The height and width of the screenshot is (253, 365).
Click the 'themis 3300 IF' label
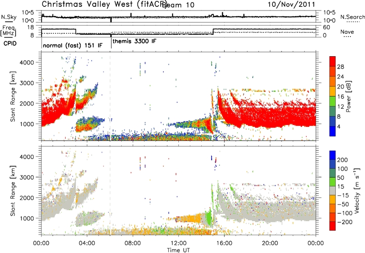pos(134,41)
